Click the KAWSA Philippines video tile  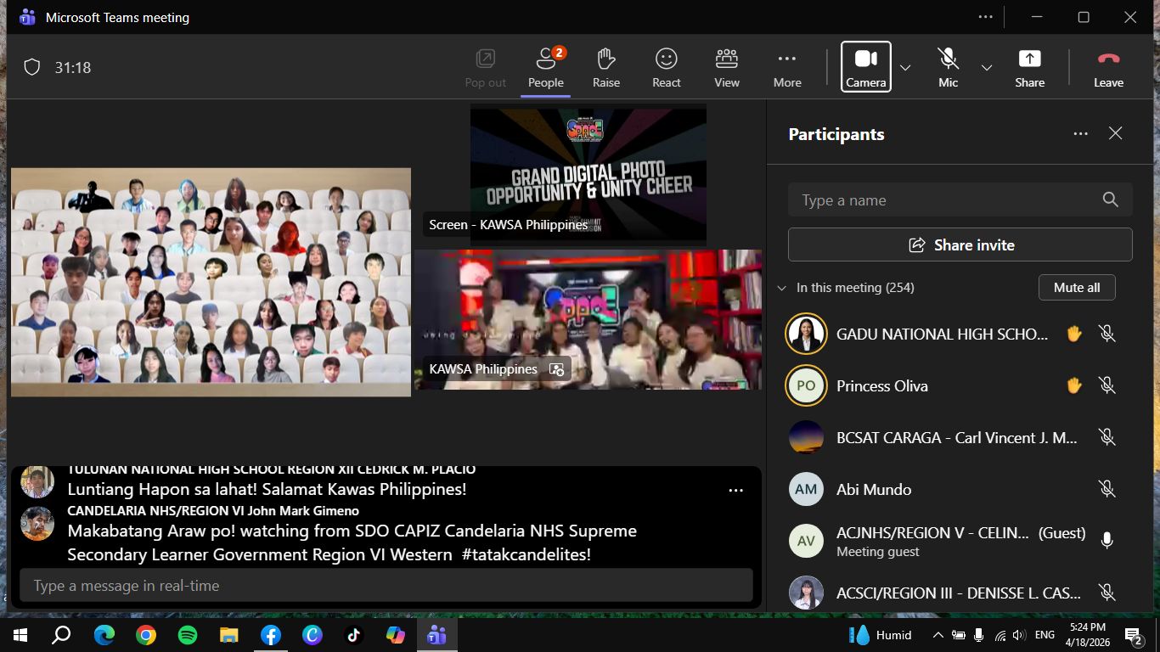(x=588, y=320)
